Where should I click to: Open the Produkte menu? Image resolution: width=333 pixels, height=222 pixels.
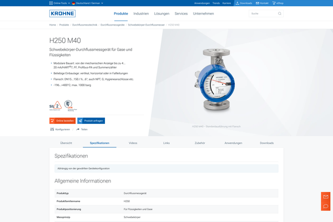tap(121, 13)
